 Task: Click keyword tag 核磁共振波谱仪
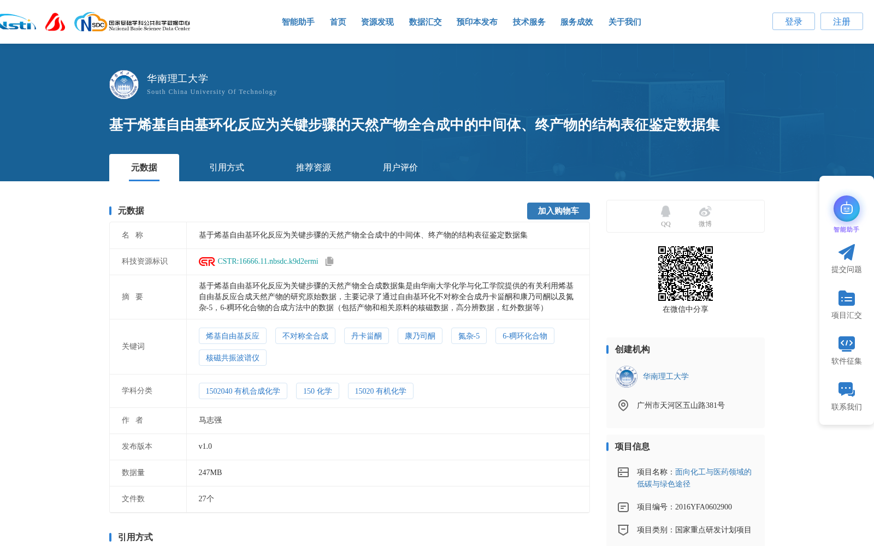233,358
